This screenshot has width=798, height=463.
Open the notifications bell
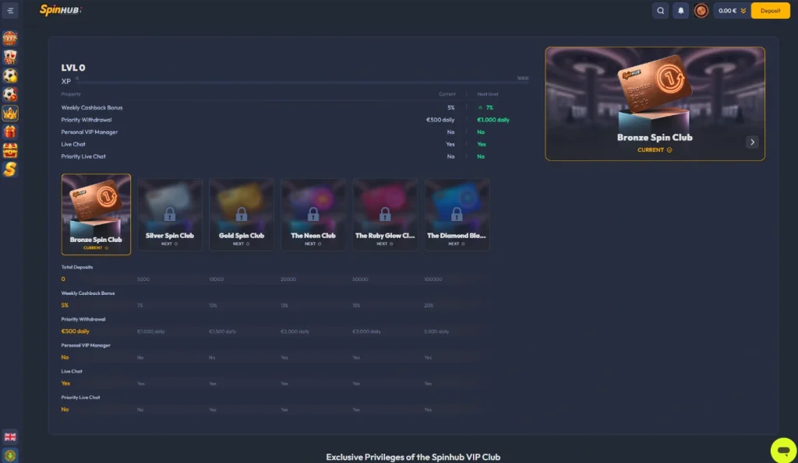coord(680,11)
